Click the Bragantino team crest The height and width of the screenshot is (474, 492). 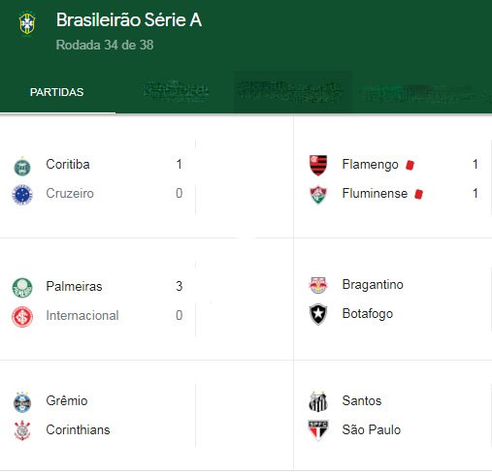(318, 285)
